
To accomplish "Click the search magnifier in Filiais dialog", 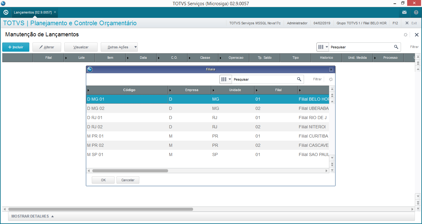I will point(299,79).
